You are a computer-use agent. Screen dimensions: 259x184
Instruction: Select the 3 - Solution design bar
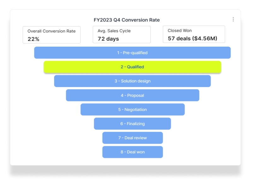point(132,81)
